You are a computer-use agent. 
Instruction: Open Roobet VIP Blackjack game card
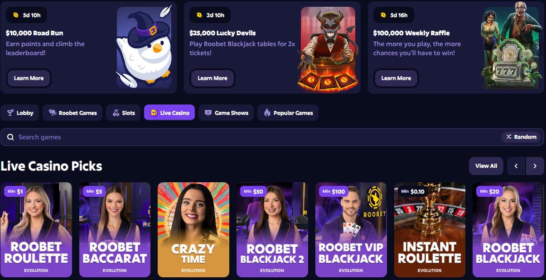click(x=351, y=230)
